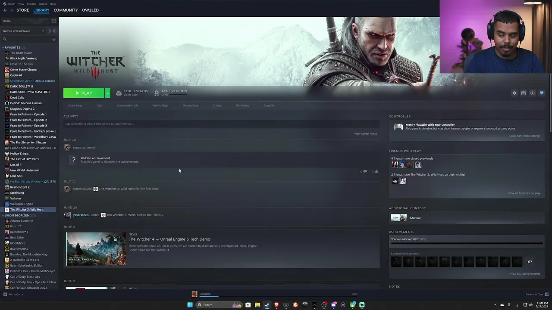Open the Cloud Status icon
Screen dimensions: 552x310
coord(119,93)
